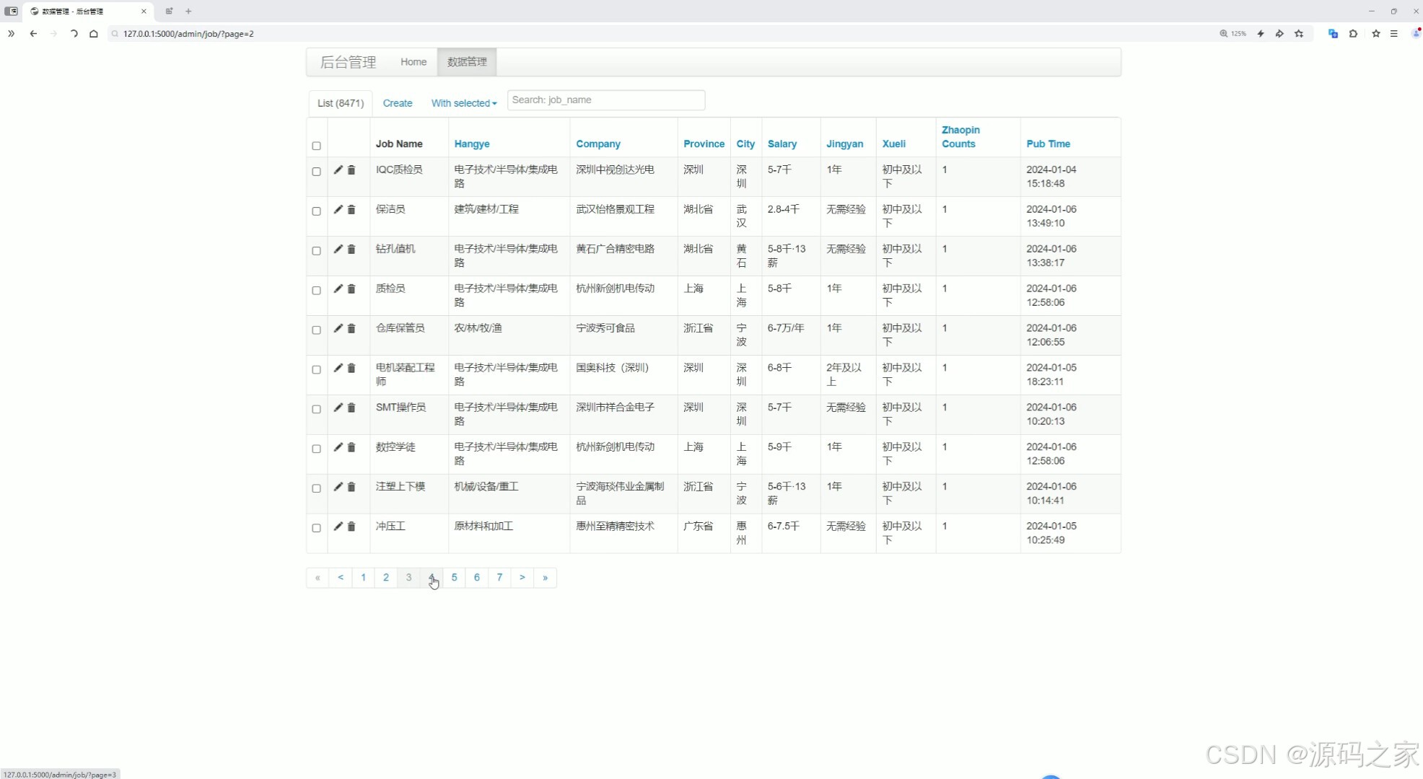Sort table by Salary column header
The height and width of the screenshot is (779, 1423).
781,144
